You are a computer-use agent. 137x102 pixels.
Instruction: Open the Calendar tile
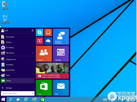(x=61, y=54)
